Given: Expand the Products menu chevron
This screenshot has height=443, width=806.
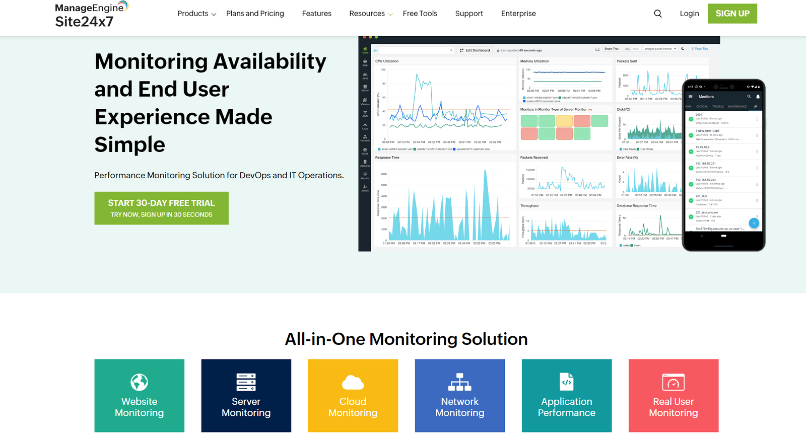Looking at the screenshot, I should (x=214, y=15).
